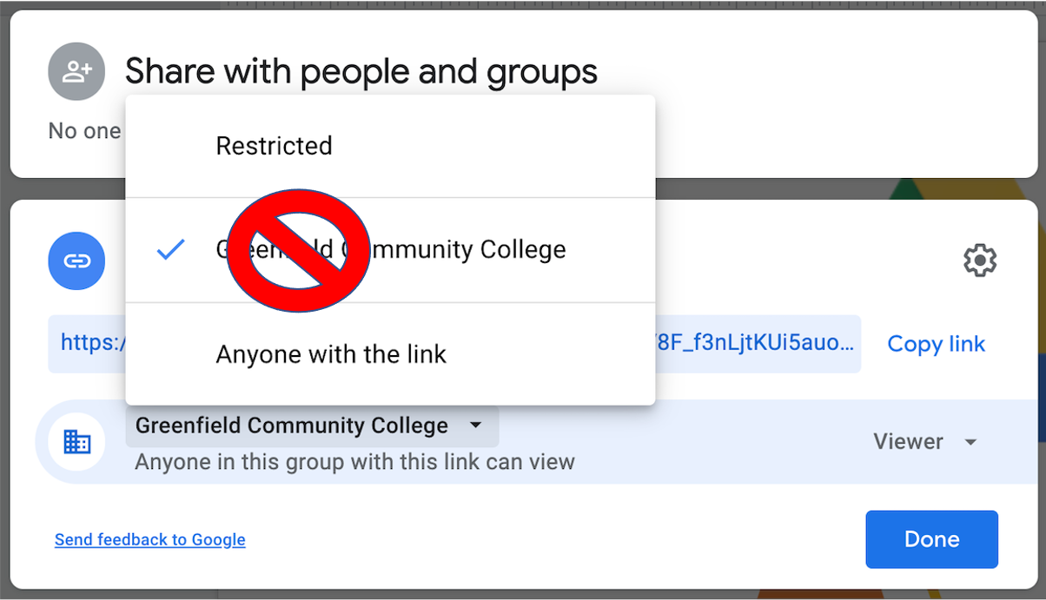This screenshot has height=600, width=1046.
Task: Click the Share with people and groups heading
Action: pos(361,71)
